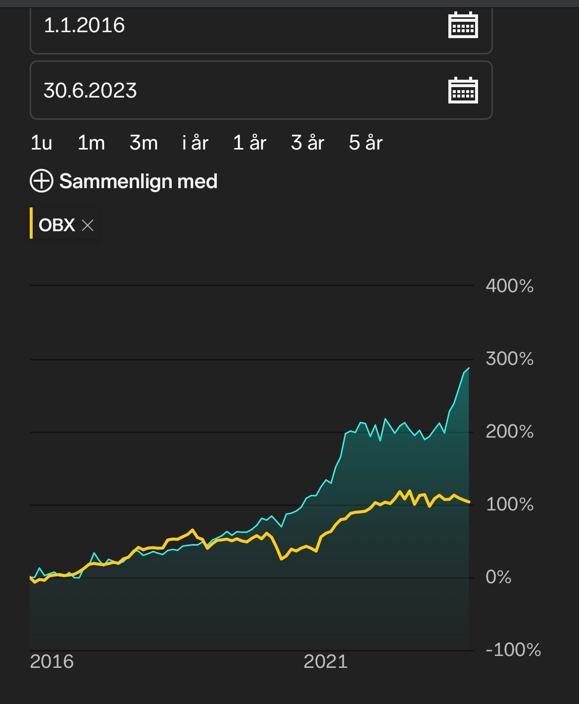Viewport: 579px width, 704px height.
Task: Select the 1m time range
Action: click(91, 143)
